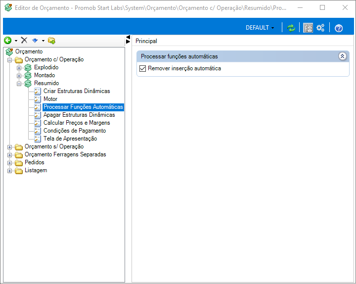Viewport: 356px width, 284px height.
Task: Click the blue down arrow icon
Action: 35,41
